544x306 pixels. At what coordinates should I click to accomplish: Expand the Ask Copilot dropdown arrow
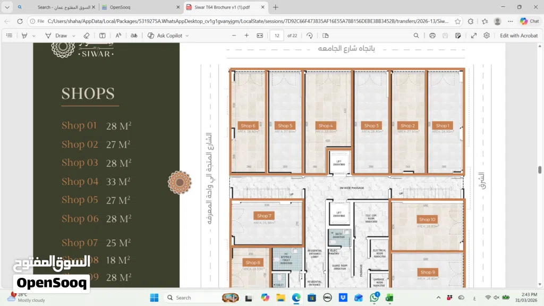(x=187, y=36)
